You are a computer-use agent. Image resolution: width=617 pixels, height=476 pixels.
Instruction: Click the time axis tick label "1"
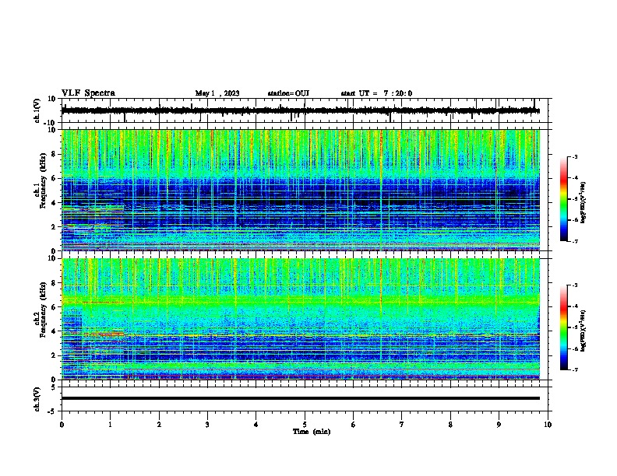[110, 425]
